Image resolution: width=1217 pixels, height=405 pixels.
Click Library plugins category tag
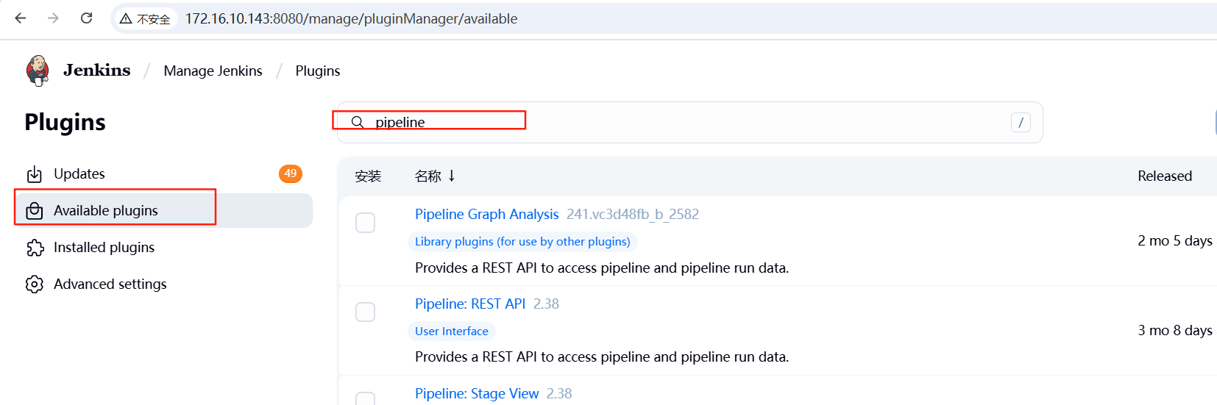coord(522,241)
